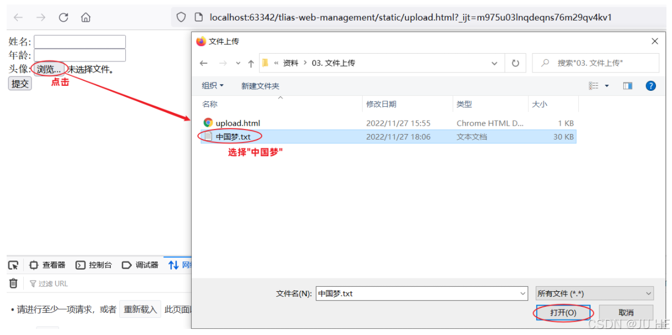
Task: Sort by 大小 column header
Action: [x=553, y=104]
